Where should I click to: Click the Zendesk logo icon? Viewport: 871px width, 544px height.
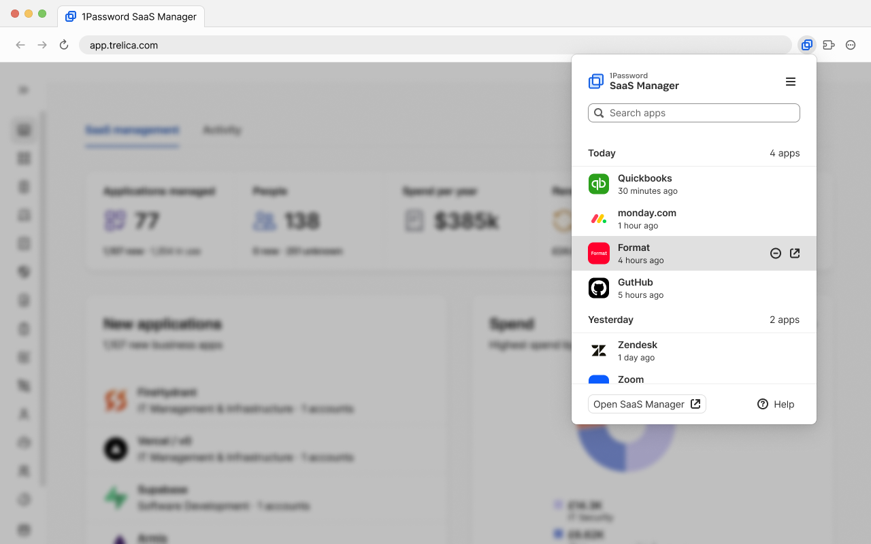pyautogui.click(x=599, y=350)
